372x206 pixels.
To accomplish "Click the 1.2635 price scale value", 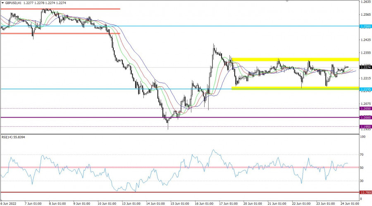I will click(365, 2).
